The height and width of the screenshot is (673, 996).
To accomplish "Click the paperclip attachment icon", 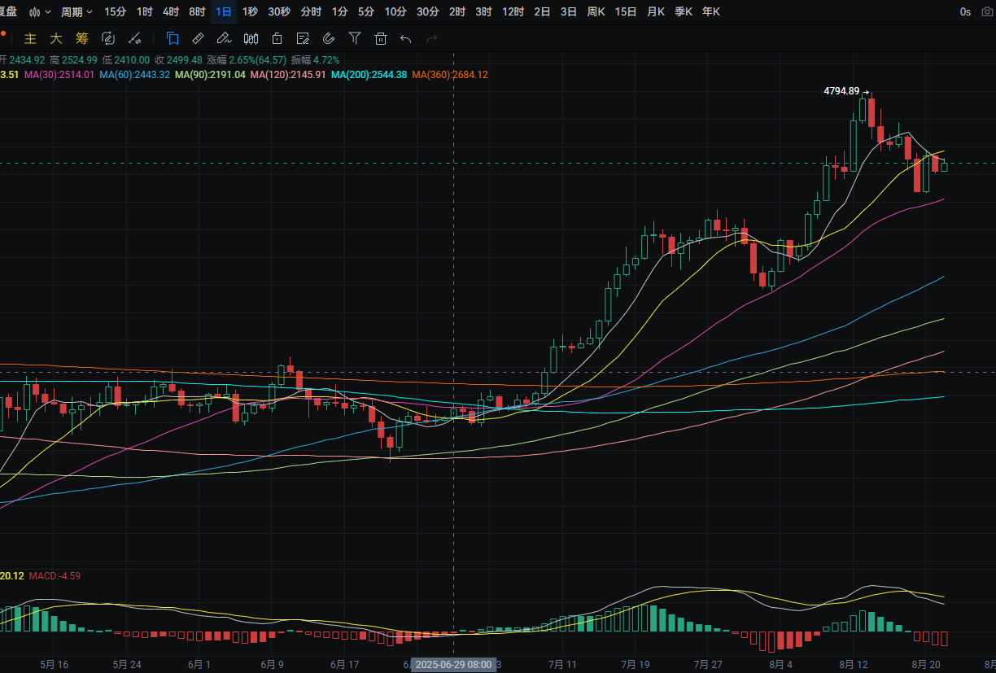I will (x=328, y=38).
